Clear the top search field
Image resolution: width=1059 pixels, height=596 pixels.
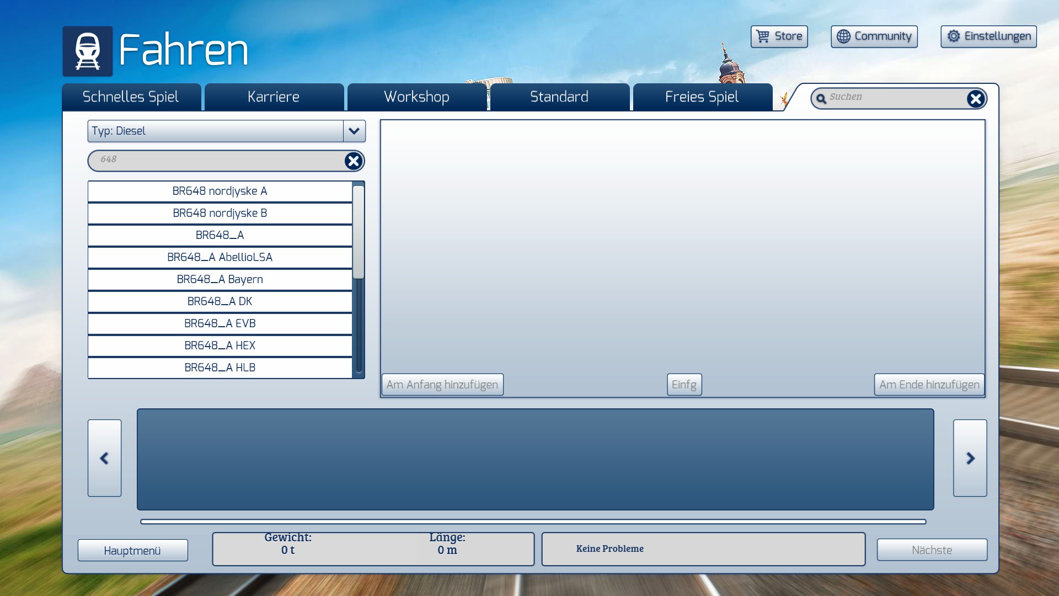975,99
